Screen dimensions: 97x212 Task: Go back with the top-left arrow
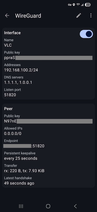(x=7, y=16)
